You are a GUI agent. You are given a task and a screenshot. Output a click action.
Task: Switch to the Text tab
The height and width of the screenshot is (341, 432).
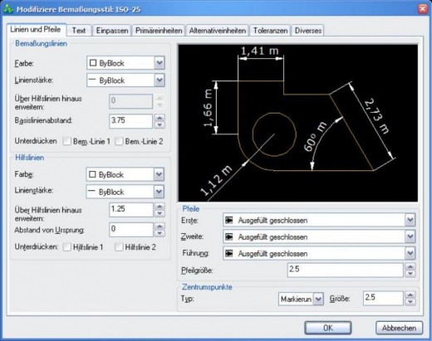click(x=79, y=31)
